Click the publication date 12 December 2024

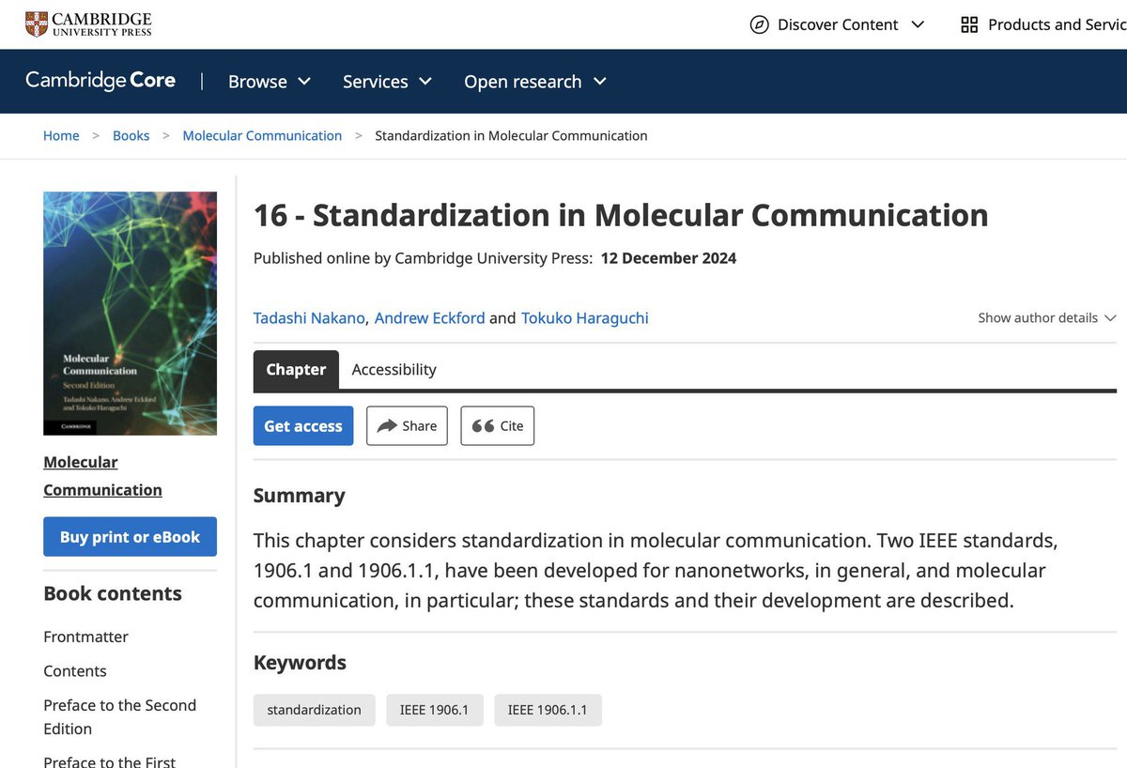pos(669,258)
